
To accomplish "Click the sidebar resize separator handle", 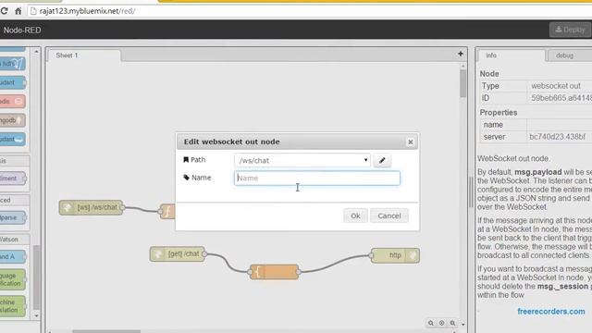I will [x=471, y=191].
